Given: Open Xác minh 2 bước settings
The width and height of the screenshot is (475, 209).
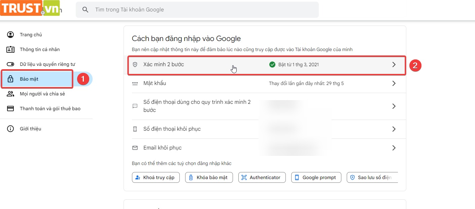Looking at the screenshot, I should click(265, 65).
